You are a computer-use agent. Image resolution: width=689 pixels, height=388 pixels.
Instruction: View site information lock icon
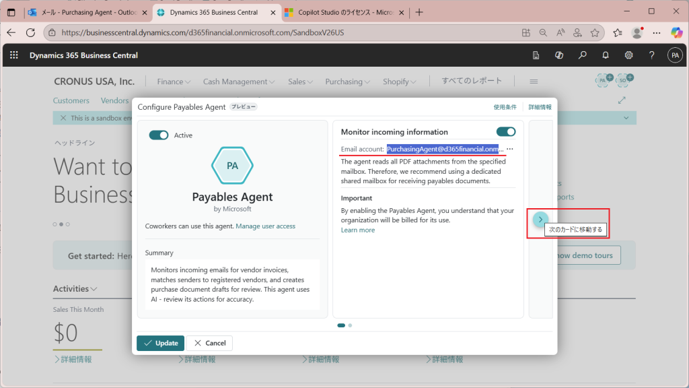click(52, 32)
